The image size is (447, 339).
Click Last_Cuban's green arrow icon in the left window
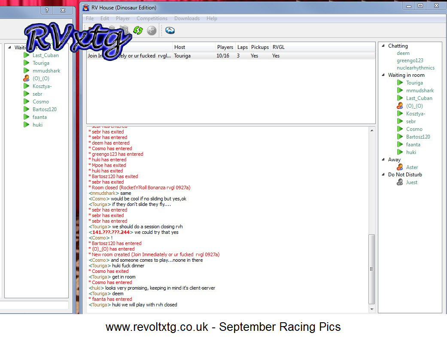pos(27,55)
